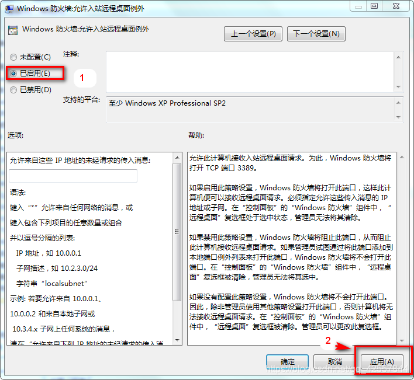The width and height of the screenshot is (414, 380).
Task: Select the 已启用(E) radio button
Action: [x=13, y=74]
